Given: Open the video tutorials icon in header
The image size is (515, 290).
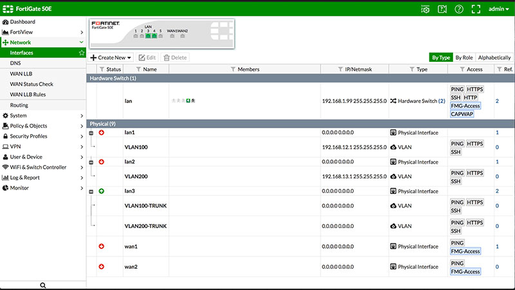Looking at the screenshot, I should point(442,9).
